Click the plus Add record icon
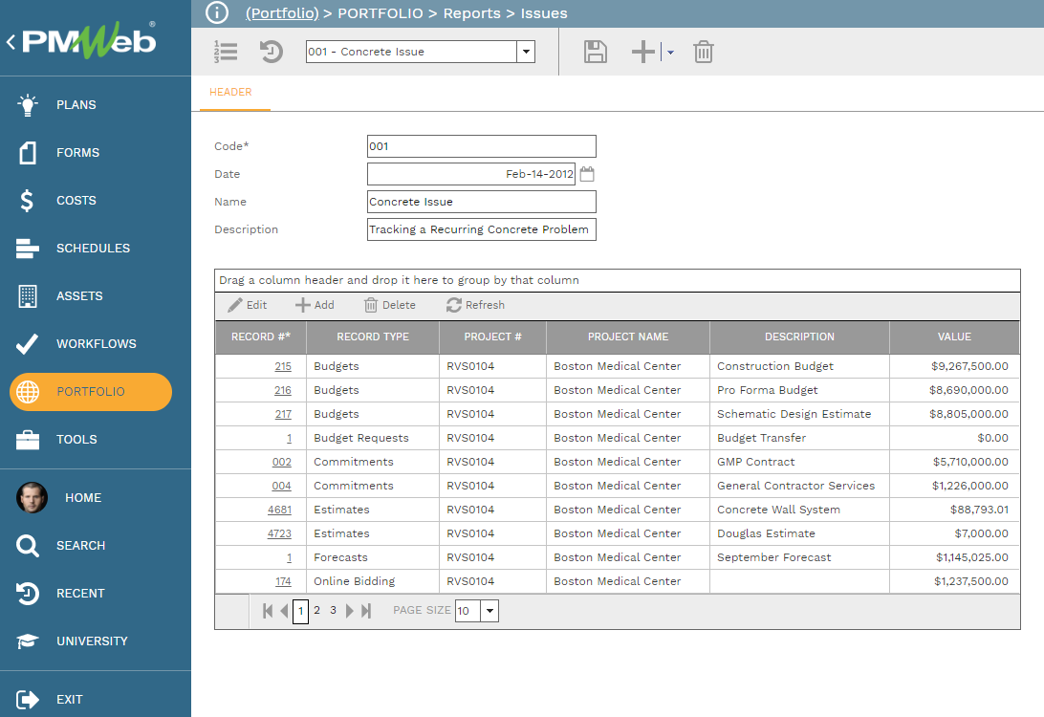 click(643, 52)
